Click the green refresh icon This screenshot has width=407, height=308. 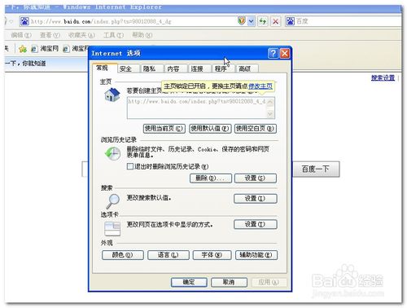[x=263, y=21]
